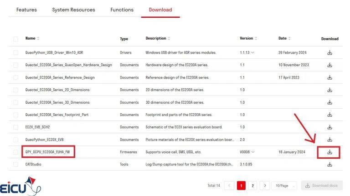350x196 pixels.
Task: Download QPY_OCPU_EC200A_EUHA_FW firmware
Action: click(329, 152)
